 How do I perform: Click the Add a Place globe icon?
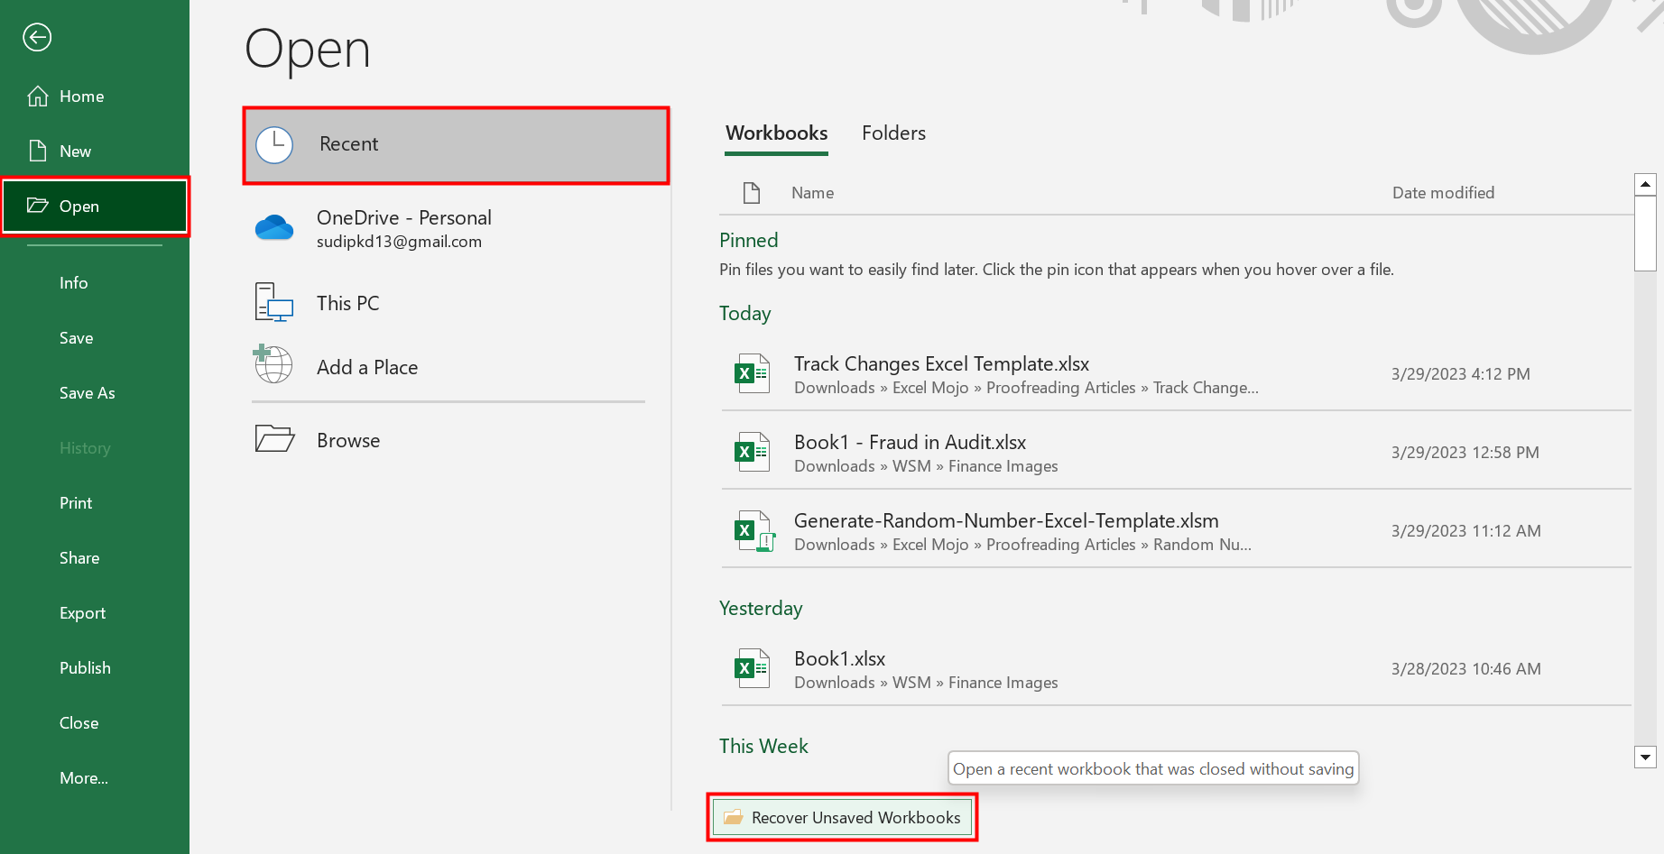tap(273, 363)
